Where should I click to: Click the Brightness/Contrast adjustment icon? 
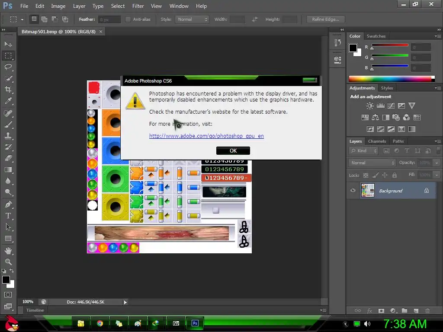[369, 106]
